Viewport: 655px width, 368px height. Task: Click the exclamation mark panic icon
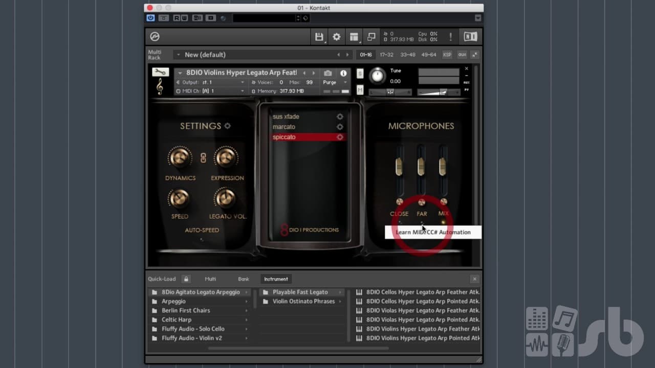450,37
